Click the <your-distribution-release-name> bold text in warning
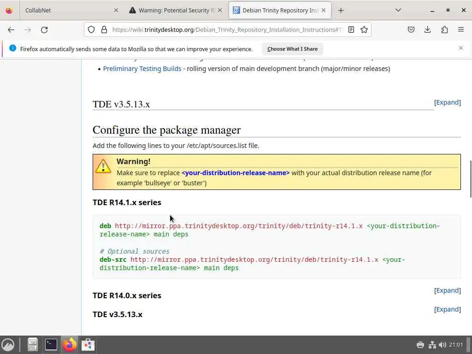Screen dimensions: 472x354 (236, 173)
